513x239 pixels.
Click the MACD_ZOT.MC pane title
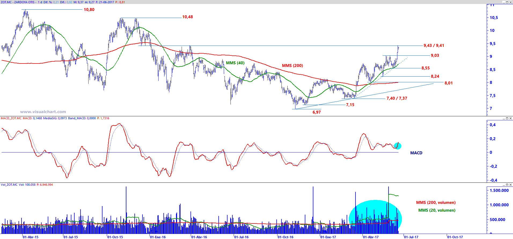[x=11, y=118]
